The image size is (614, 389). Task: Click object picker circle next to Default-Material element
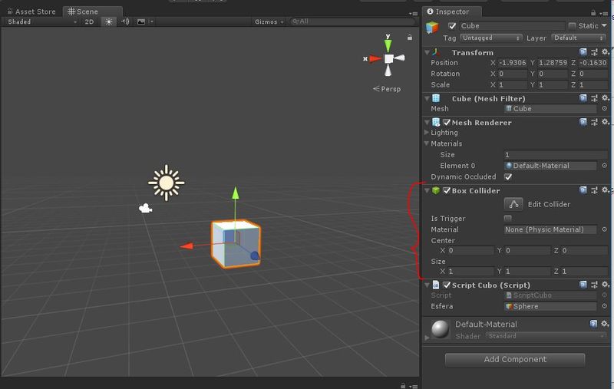[x=604, y=166]
